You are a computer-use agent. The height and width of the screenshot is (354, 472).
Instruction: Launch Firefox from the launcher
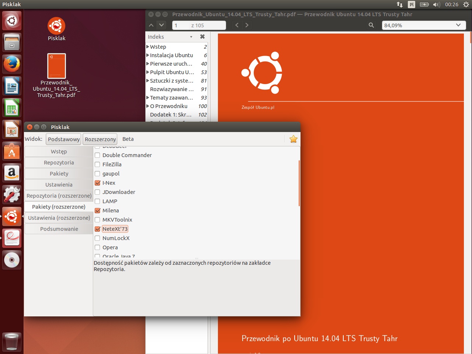[x=12, y=64]
